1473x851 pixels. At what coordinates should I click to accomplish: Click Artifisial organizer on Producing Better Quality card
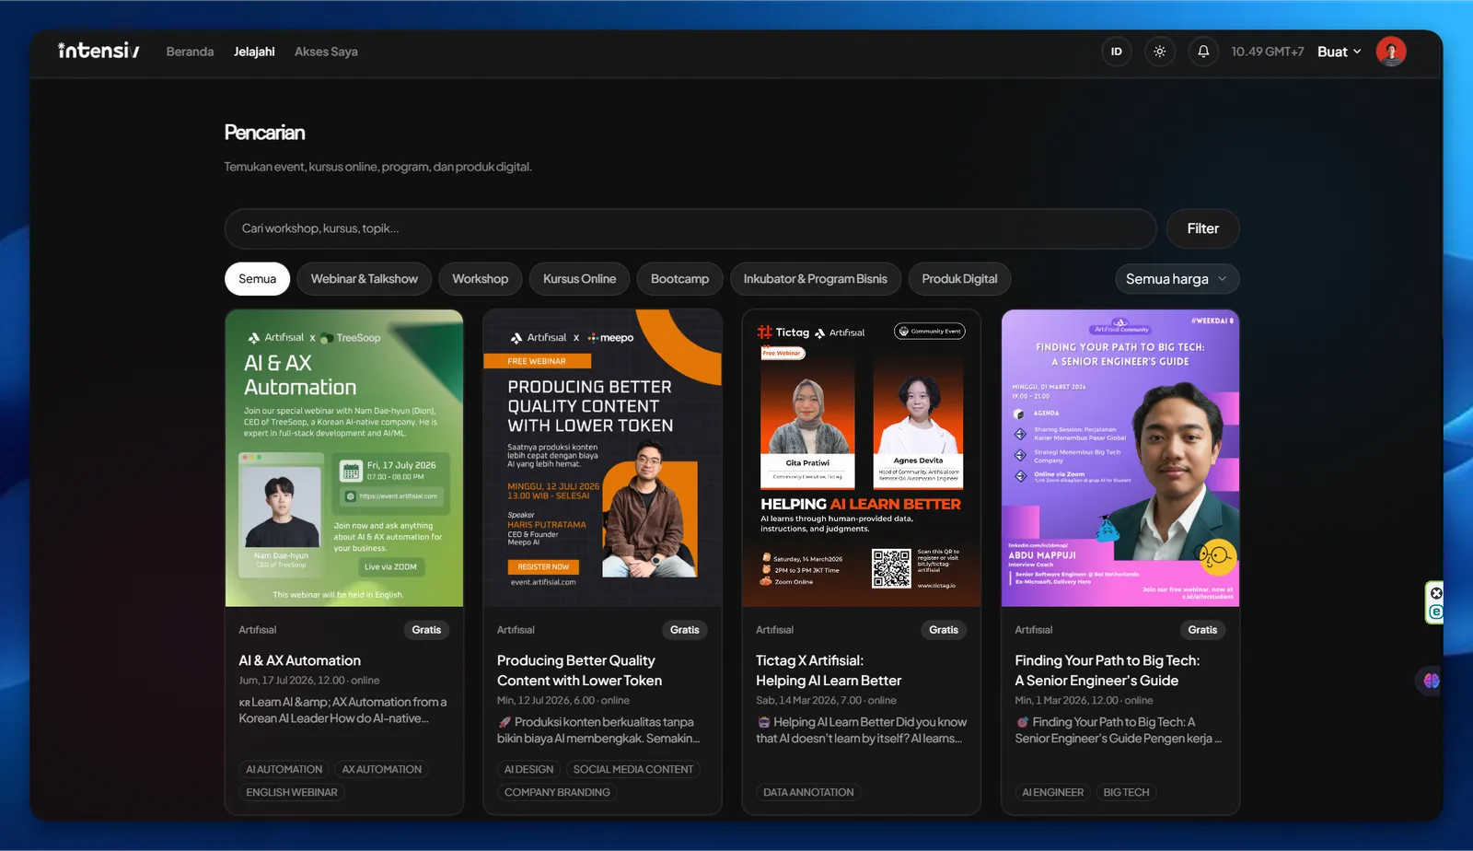click(x=516, y=630)
